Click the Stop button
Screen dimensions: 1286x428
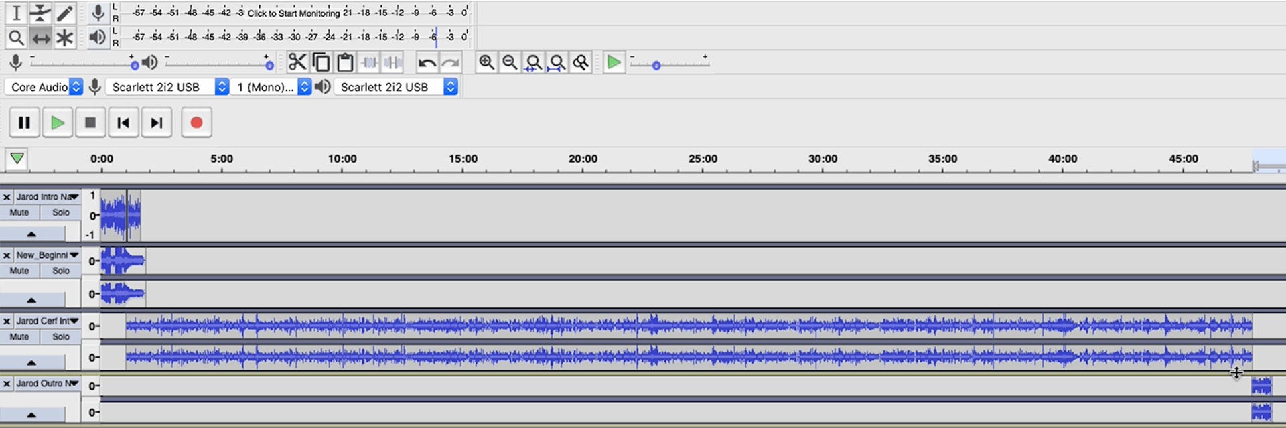tap(90, 123)
